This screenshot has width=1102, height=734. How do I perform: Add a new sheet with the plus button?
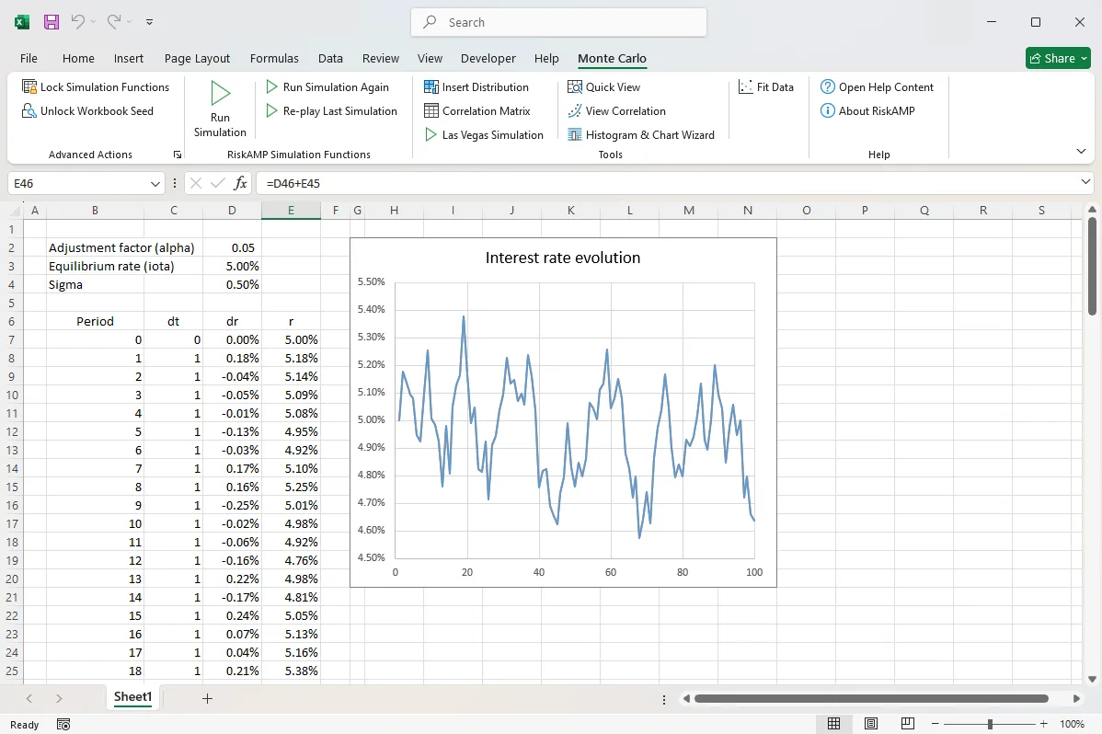206,698
